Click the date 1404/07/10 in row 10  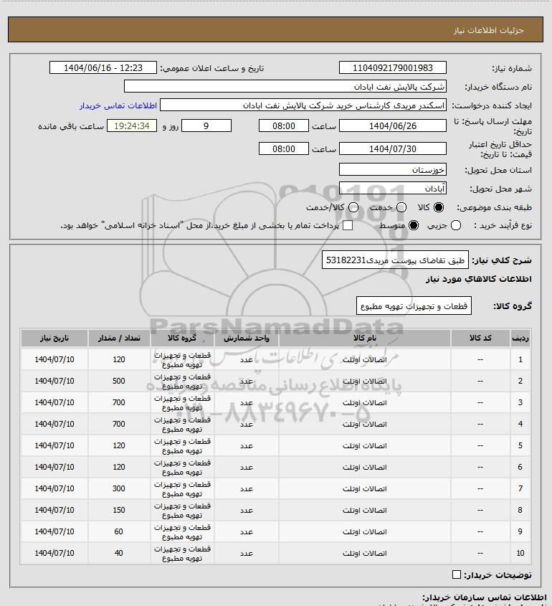click(x=54, y=553)
